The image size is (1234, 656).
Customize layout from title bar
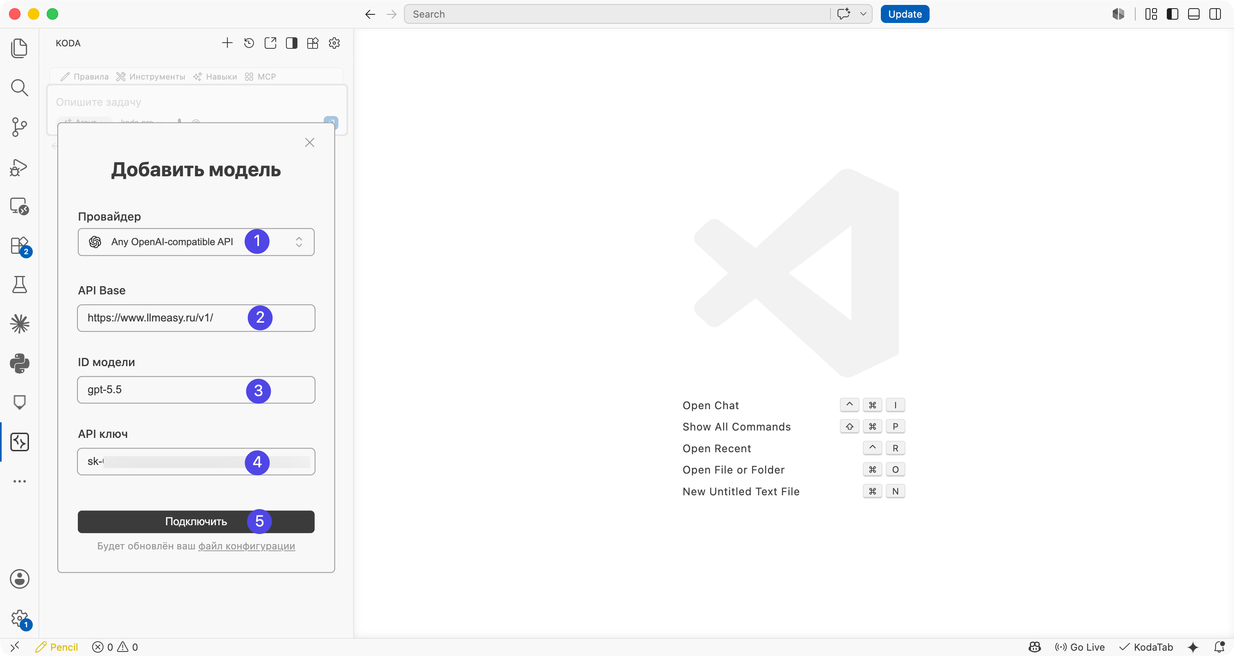point(1151,14)
